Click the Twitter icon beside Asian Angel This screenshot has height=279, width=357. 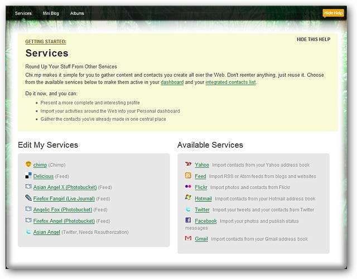(x=28, y=232)
